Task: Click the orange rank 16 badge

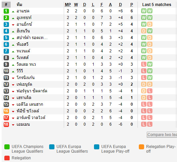Action: (6, 111)
